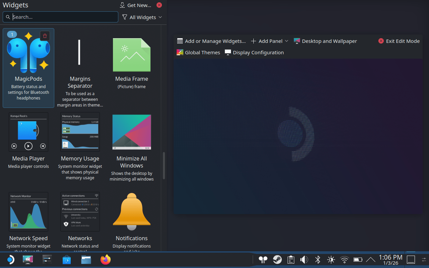Open Desktop and Wallpaper settings
The width and height of the screenshot is (429, 268).
click(x=325, y=41)
